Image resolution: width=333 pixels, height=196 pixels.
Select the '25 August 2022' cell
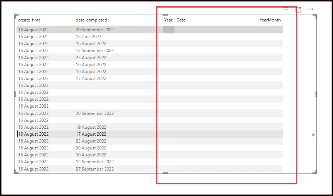[x=91, y=57]
